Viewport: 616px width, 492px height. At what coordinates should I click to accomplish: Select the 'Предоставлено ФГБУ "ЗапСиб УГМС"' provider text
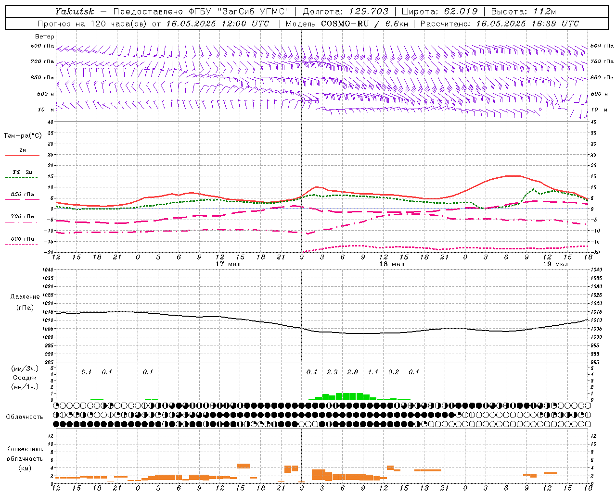click(201, 12)
